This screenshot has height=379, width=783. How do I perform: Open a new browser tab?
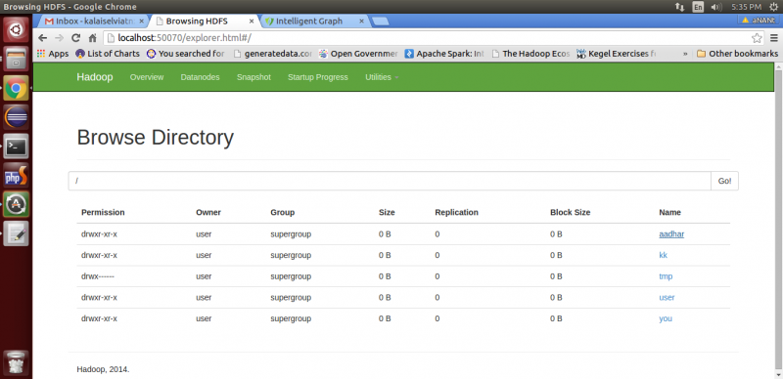(x=381, y=21)
